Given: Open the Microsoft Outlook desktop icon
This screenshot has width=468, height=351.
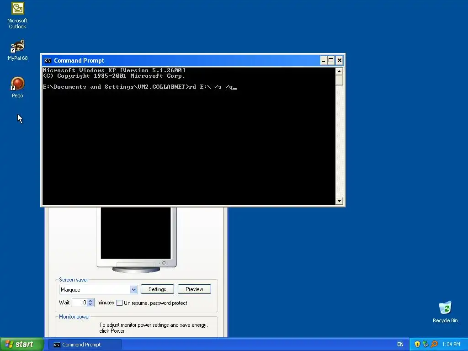Looking at the screenshot, I should (x=17, y=16).
